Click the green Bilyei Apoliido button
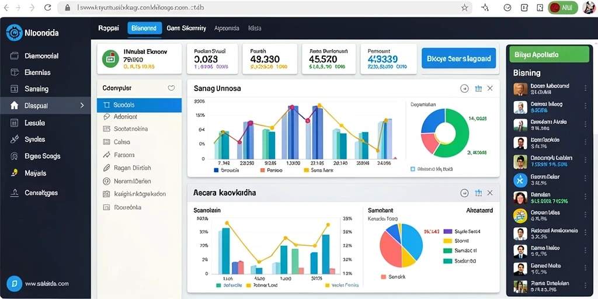The width and height of the screenshot is (598, 299). click(x=549, y=54)
